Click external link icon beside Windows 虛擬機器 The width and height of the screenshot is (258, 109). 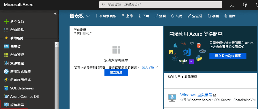214,95
